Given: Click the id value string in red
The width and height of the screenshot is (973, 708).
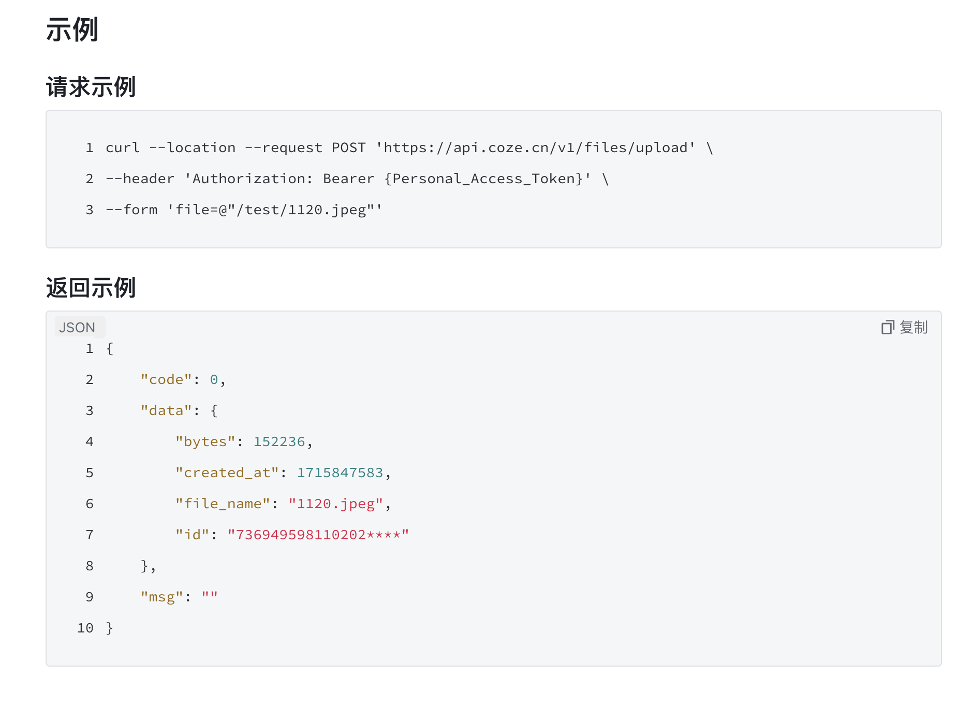Looking at the screenshot, I should (x=318, y=535).
